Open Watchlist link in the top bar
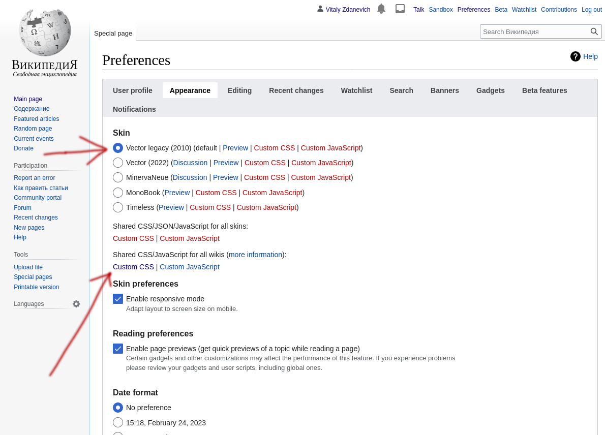 point(524,10)
